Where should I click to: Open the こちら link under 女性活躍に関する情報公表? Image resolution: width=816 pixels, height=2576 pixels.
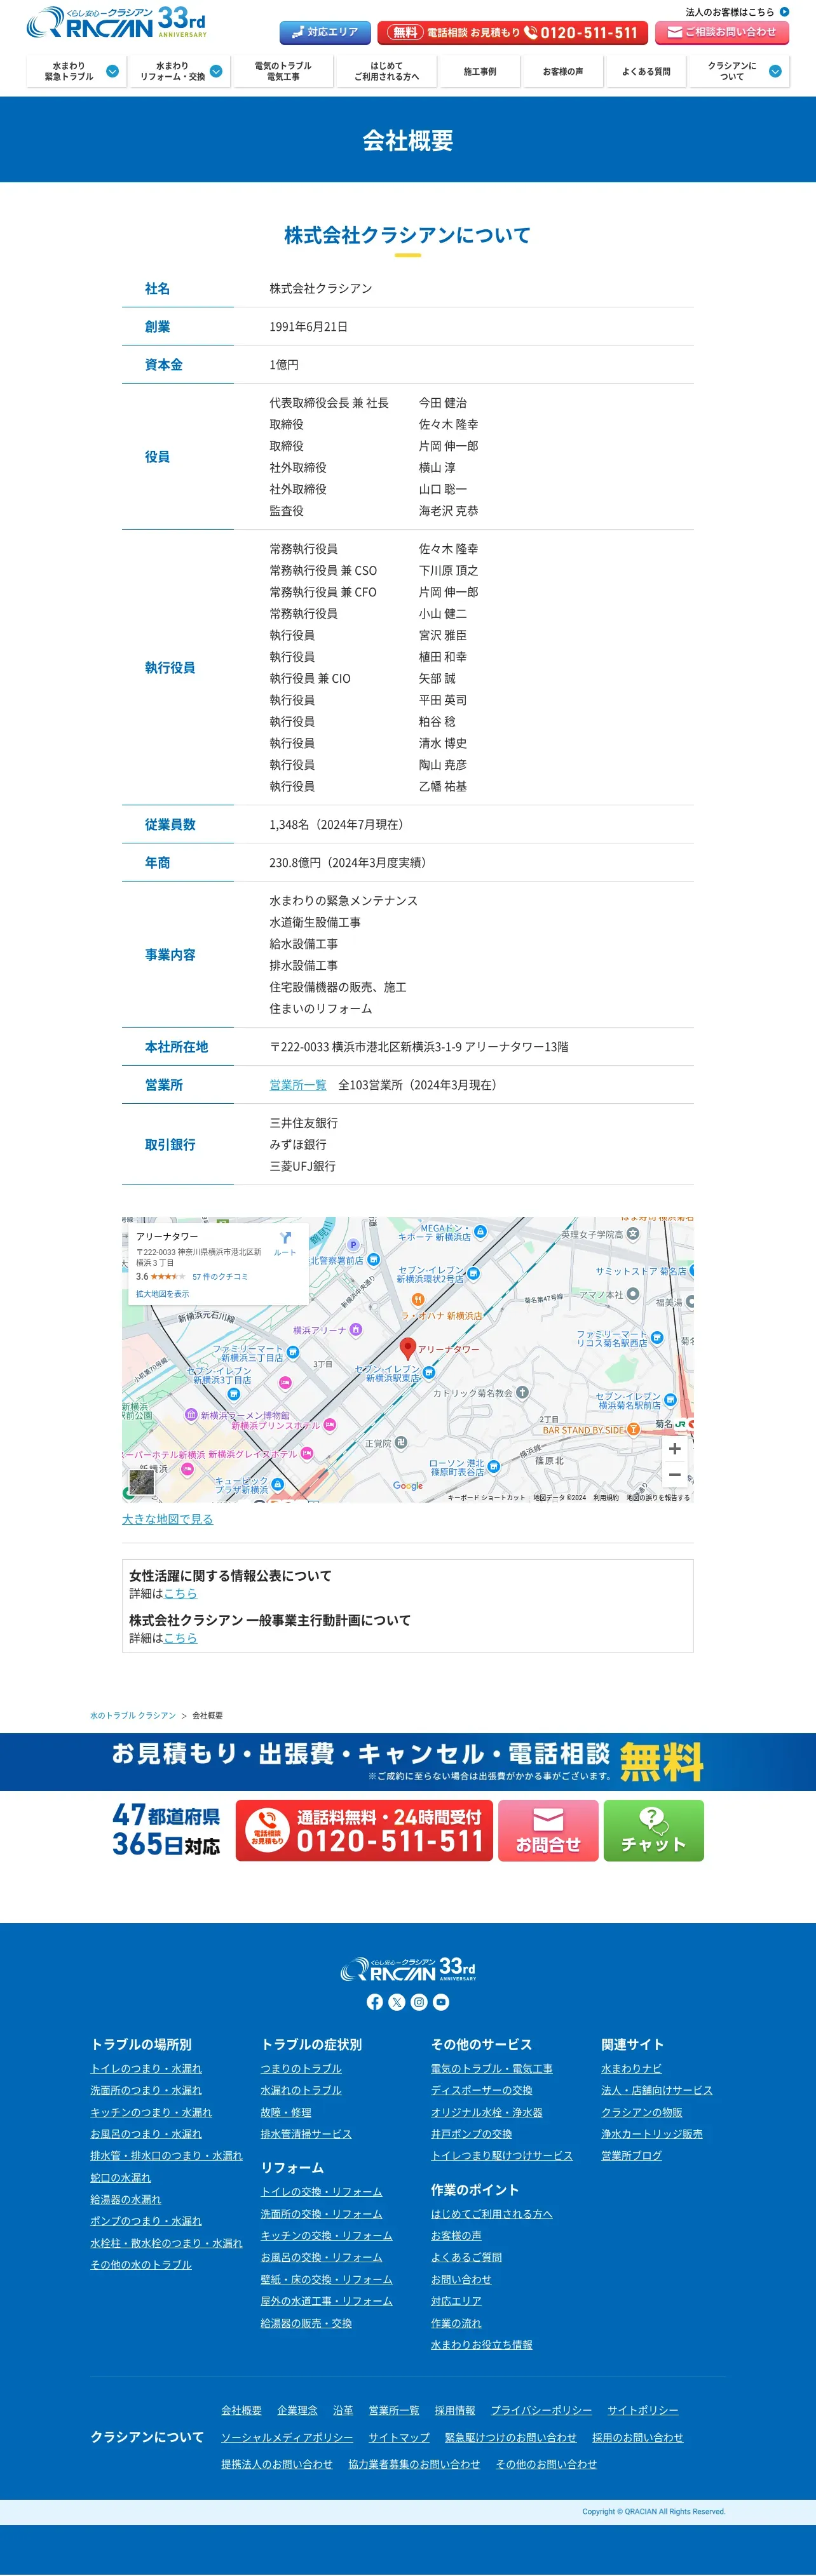click(180, 1593)
